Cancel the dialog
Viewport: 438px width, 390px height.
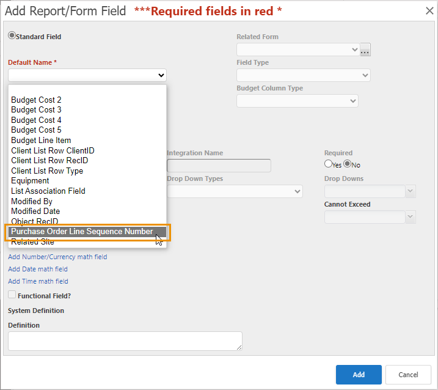pyautogui.click(x=408, y=375)
